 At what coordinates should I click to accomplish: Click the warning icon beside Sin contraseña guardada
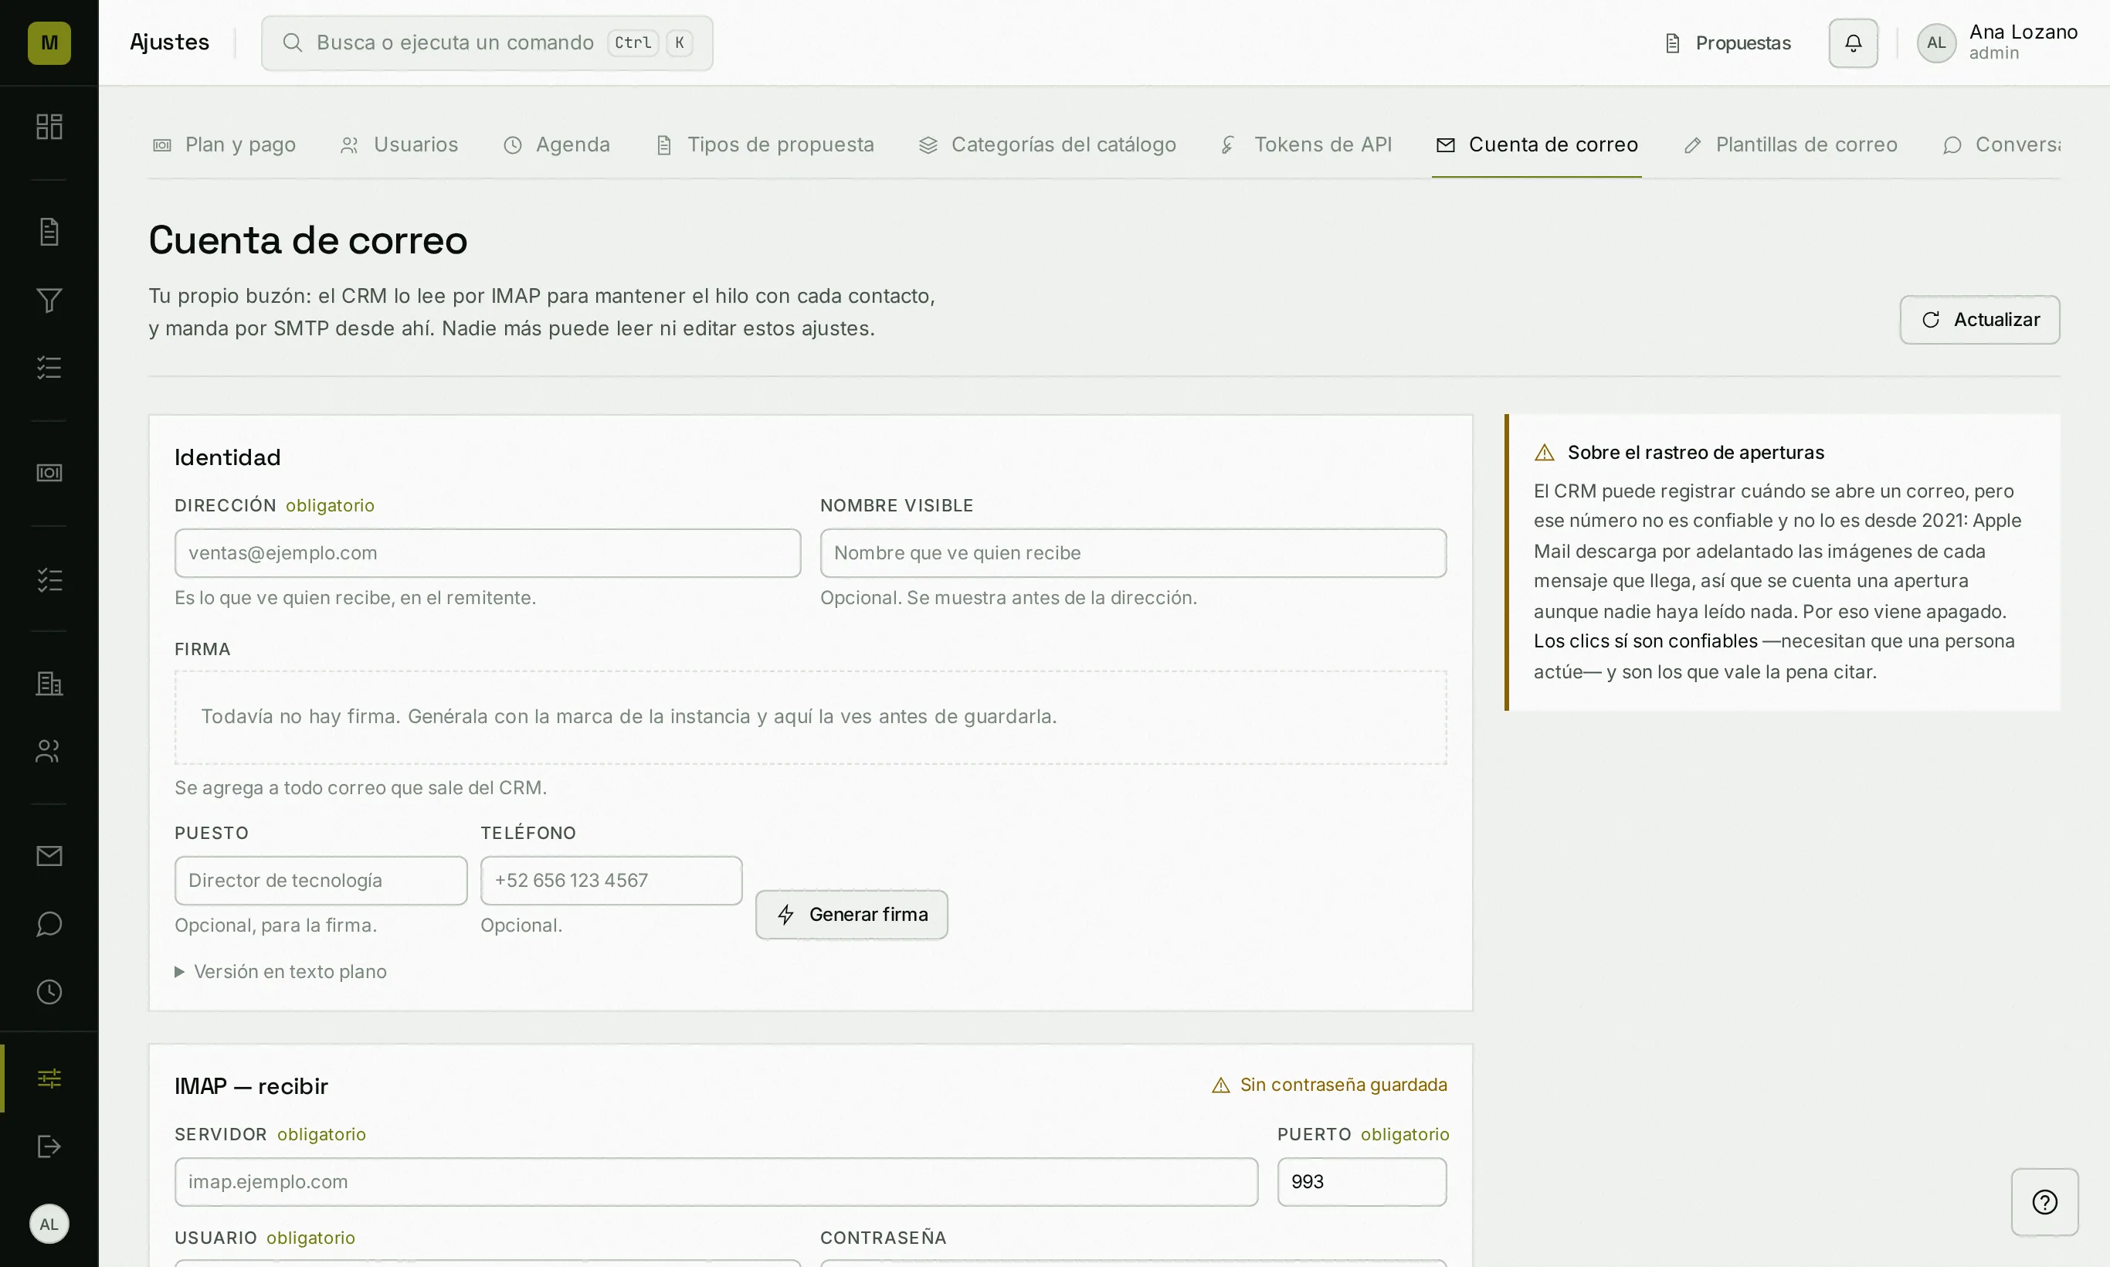pyautogui.click(x=1220, y=1085)
